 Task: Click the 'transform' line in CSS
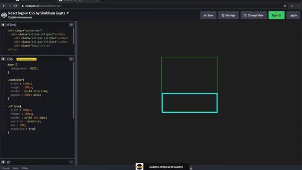(x=23, y=129)
